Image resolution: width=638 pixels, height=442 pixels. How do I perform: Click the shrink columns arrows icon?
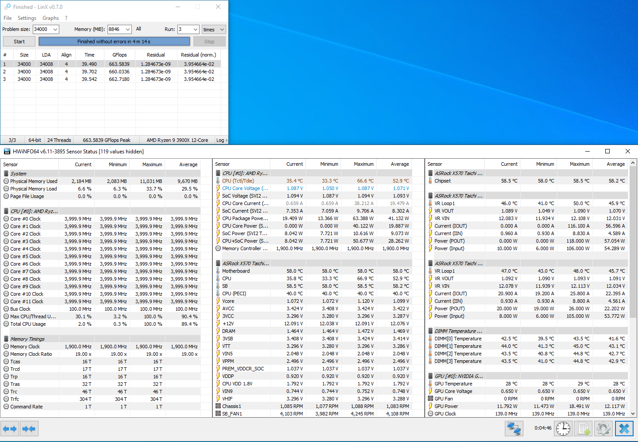click(x=29, y=429)
